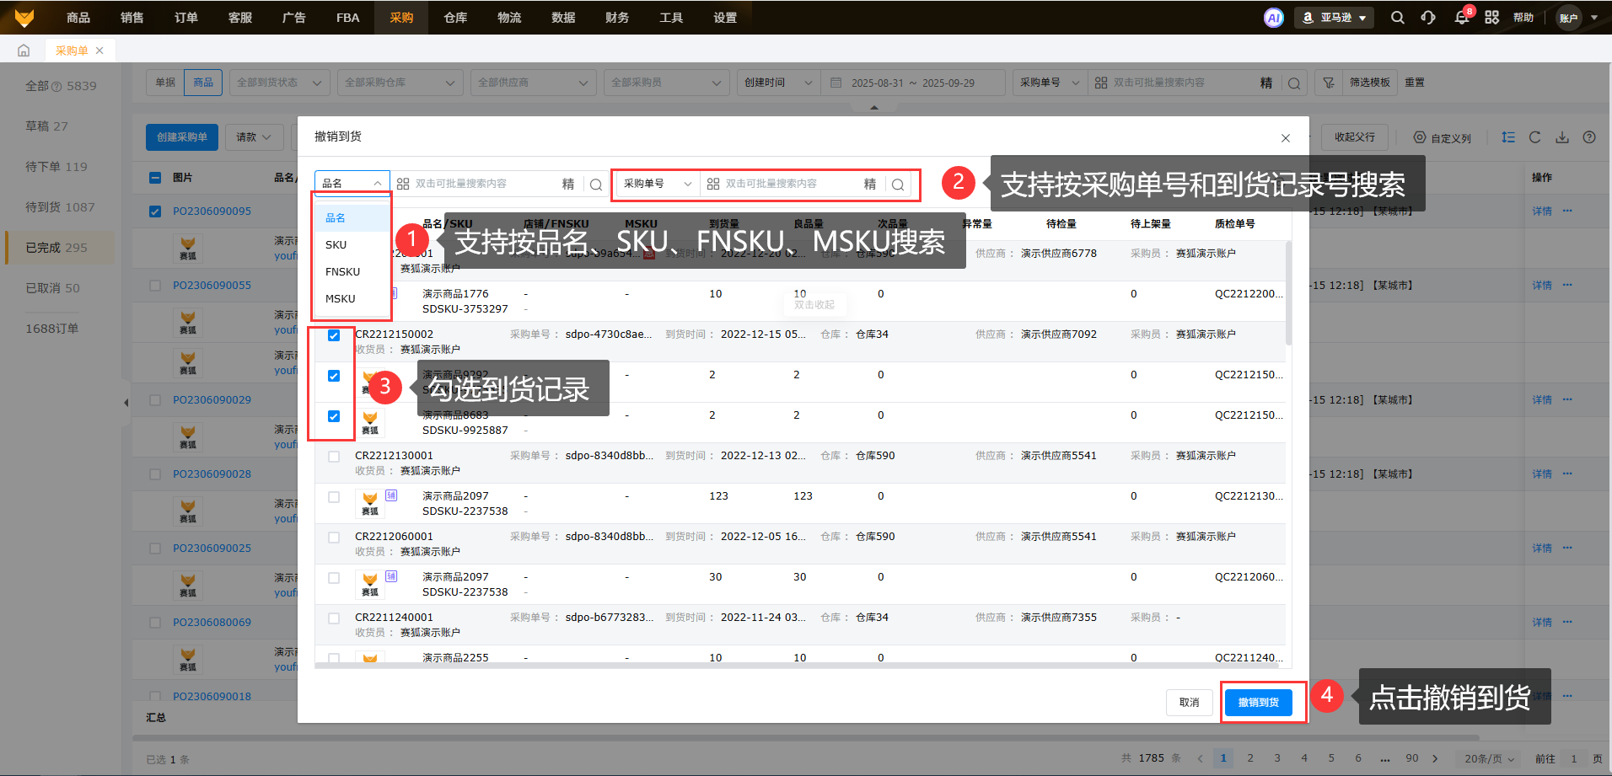Select FNSKU from the search type list
The image size is (1612, 776).
coord(342,271)
